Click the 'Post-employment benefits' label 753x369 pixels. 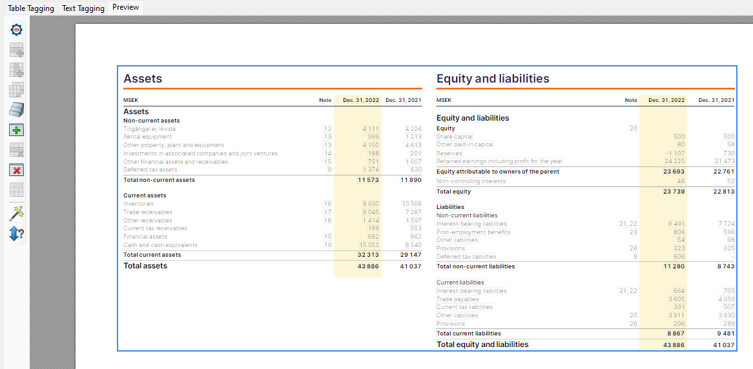473,232
